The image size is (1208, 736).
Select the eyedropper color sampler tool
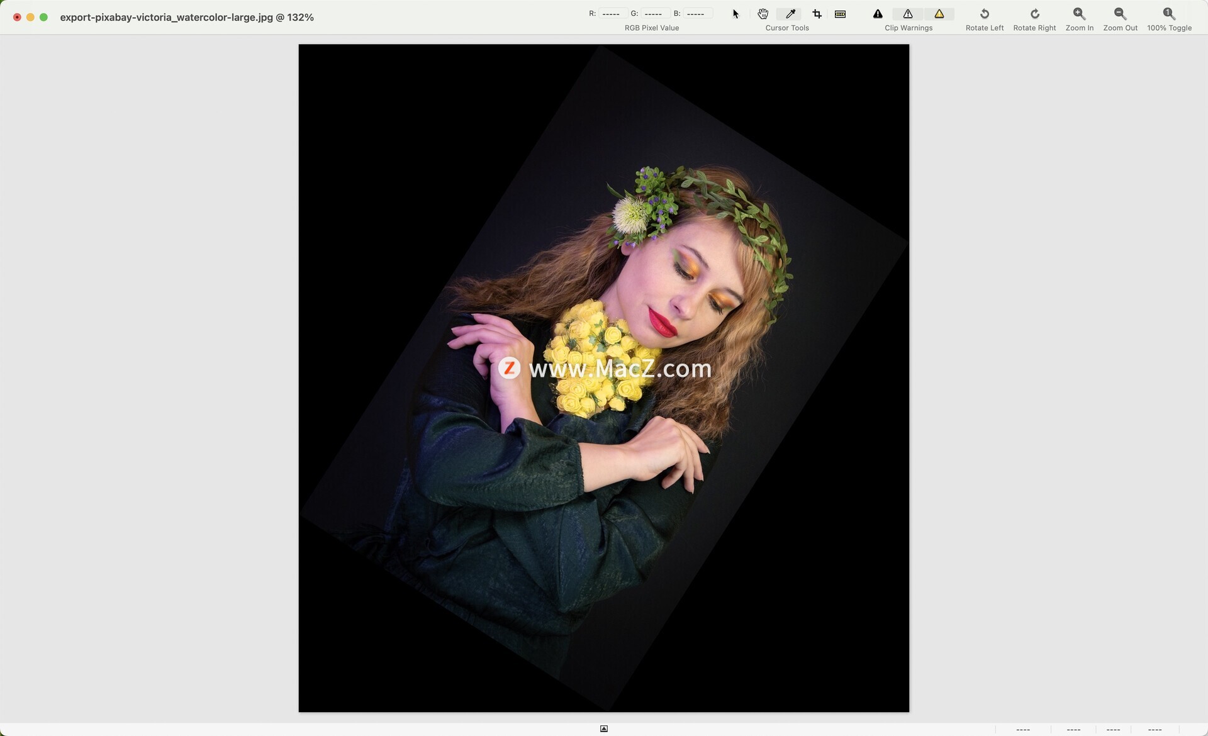point(790,14)
